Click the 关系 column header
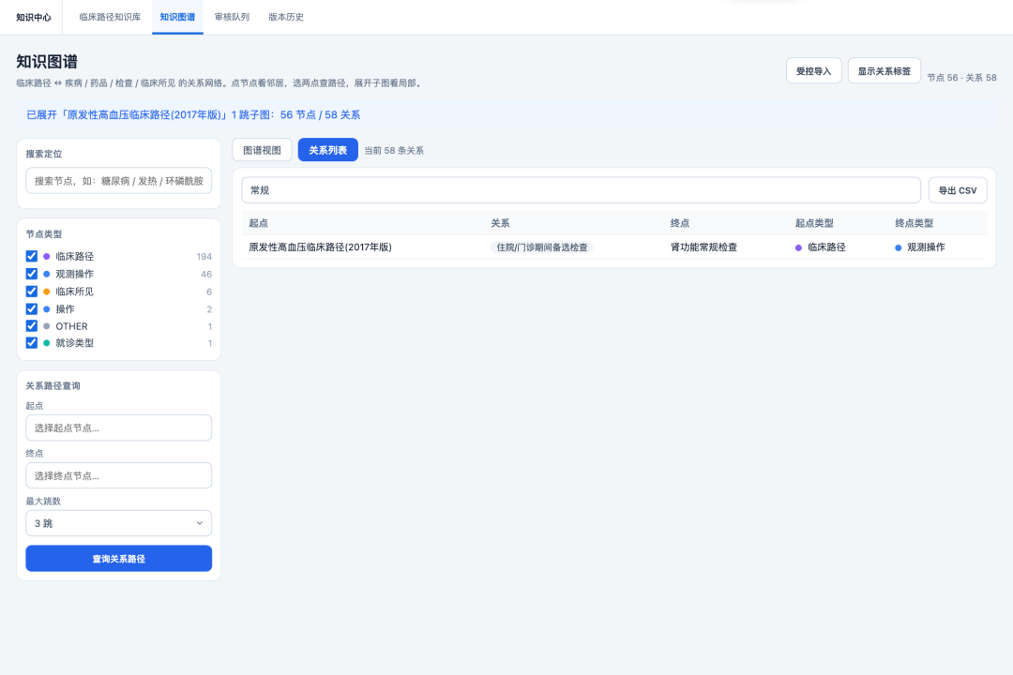 [500, 223]
